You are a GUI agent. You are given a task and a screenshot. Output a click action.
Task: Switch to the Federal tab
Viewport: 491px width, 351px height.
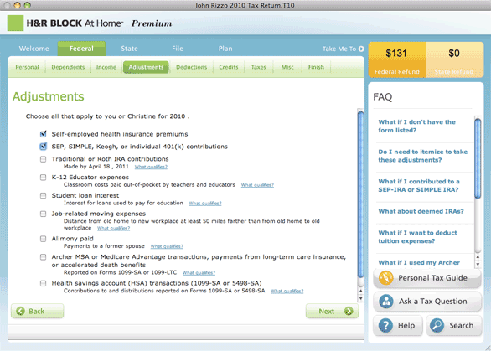tap(81, 49)
